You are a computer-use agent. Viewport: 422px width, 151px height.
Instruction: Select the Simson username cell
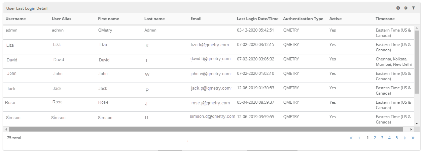(x=13, y=118)
